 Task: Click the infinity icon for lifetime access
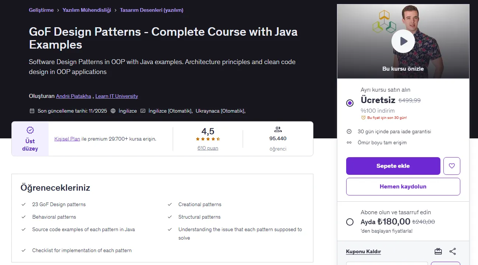point(349,142)
